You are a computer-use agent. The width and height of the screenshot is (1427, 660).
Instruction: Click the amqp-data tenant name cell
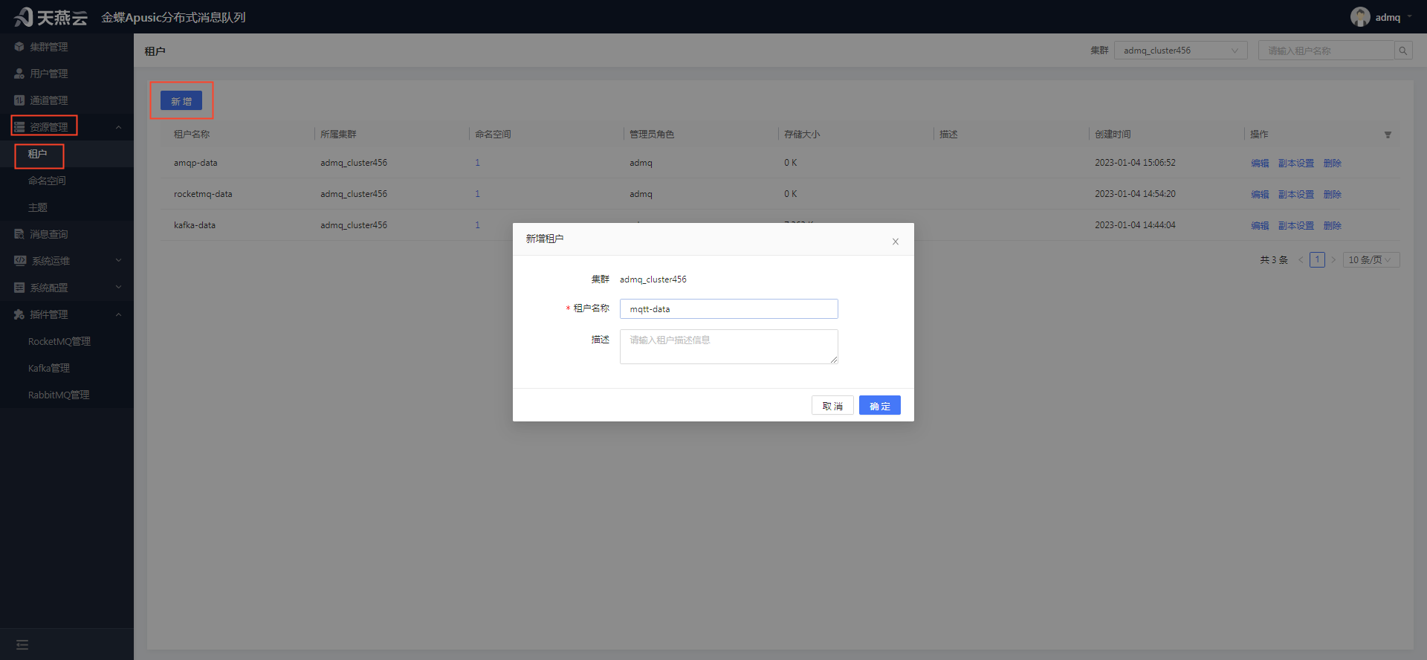pyautogui.click(x=195, y=163)
